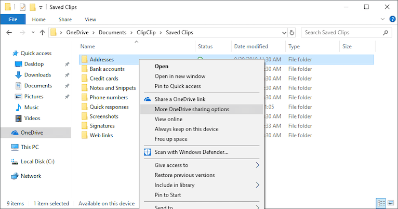Screen dimensions: 398x209
Task: Choose Always keep on this device
Action: [x=187, y=129]
